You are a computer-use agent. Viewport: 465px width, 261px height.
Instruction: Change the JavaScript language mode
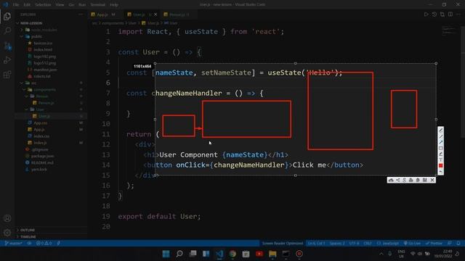coord(388,244)
